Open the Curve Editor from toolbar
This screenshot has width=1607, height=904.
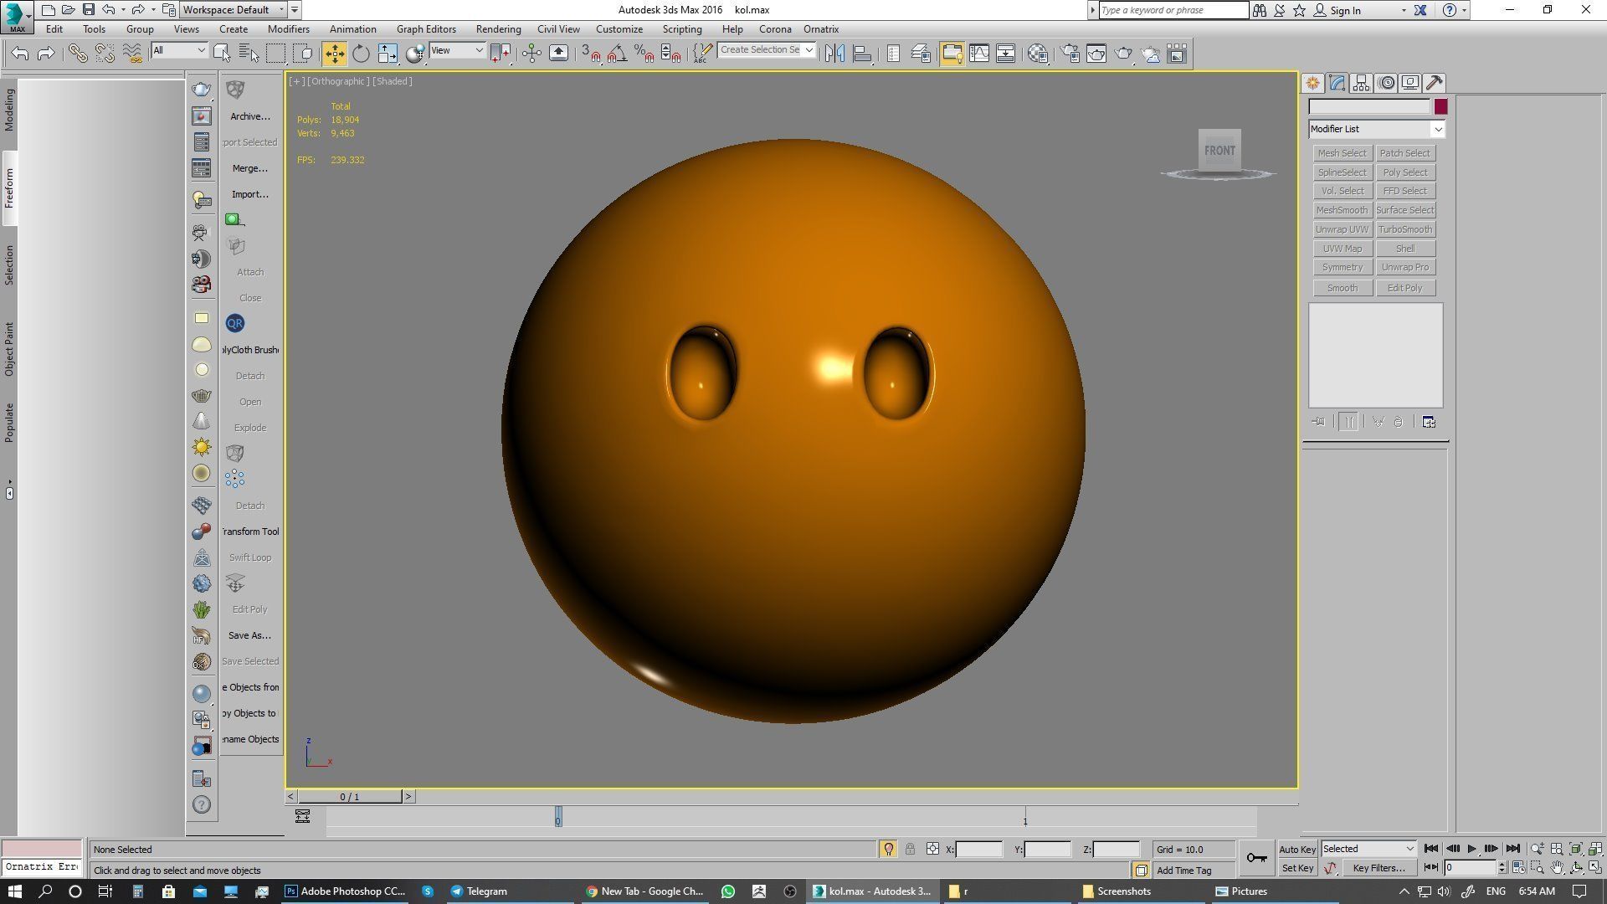(978, 54)
